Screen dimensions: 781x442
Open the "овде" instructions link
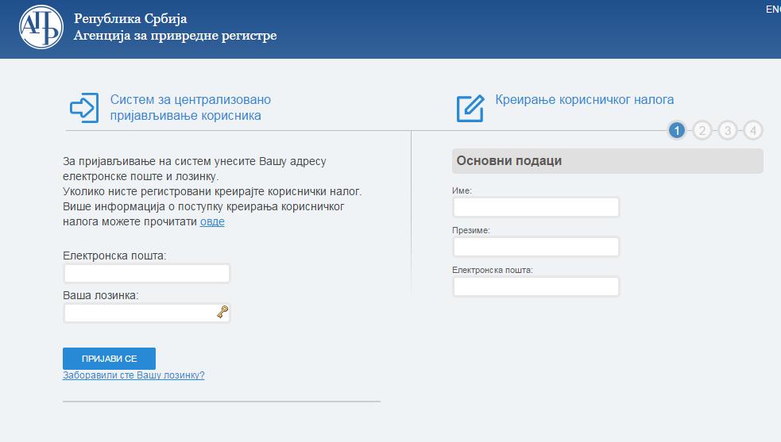tap(212, 222)
